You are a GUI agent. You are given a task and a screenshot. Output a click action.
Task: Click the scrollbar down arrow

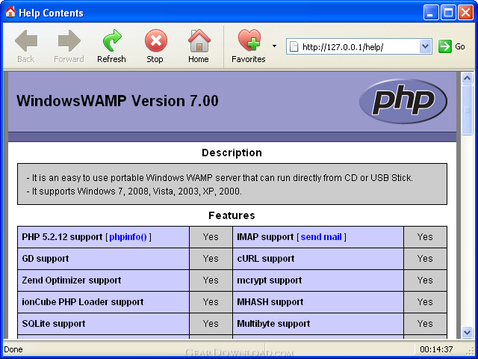point(467,332)
